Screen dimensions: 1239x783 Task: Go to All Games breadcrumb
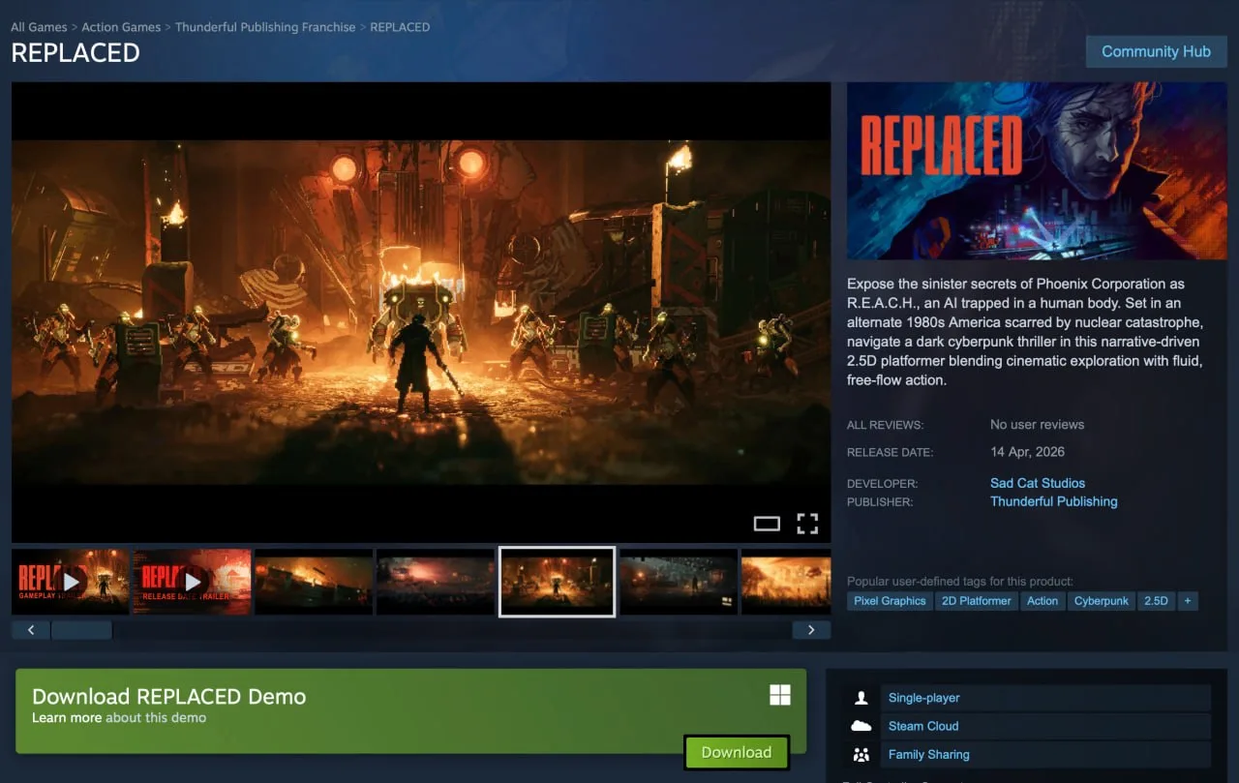(39, 27)
